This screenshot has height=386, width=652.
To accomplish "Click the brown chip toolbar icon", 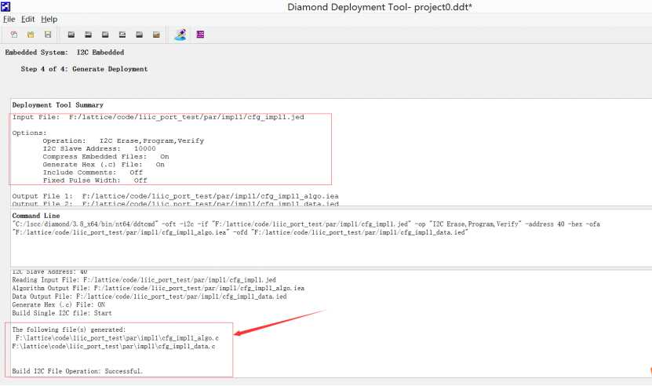I will click(156, 35).
